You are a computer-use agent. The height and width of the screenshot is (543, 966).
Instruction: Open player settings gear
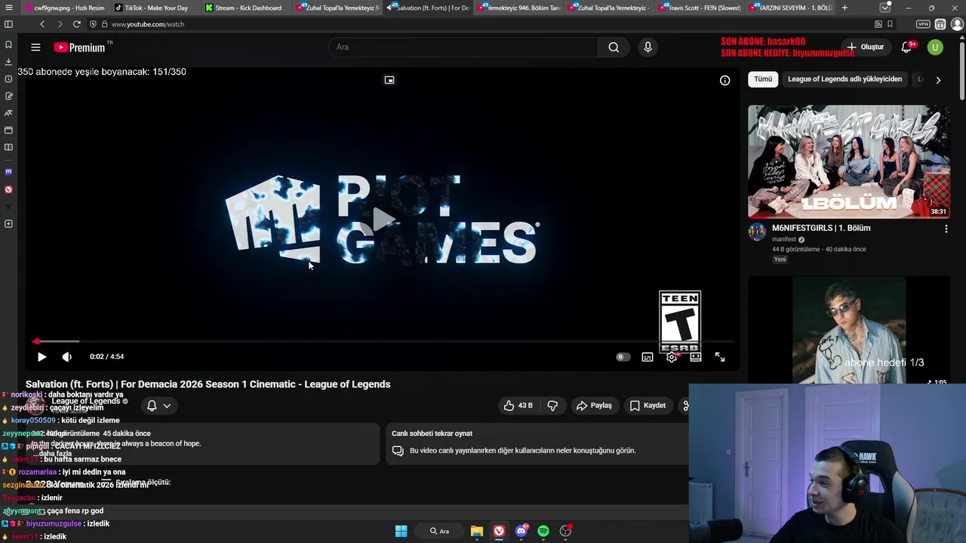tap(671, 357)
